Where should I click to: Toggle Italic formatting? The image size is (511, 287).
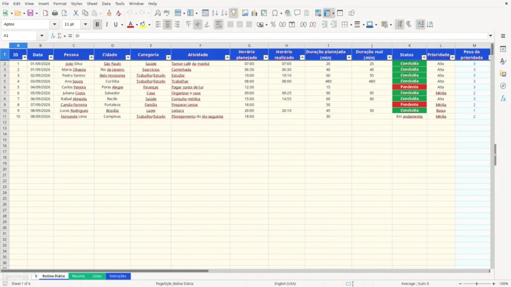pos(107,24)
